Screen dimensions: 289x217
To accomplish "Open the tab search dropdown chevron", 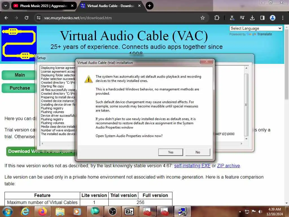I will click(x=6, y=6).
